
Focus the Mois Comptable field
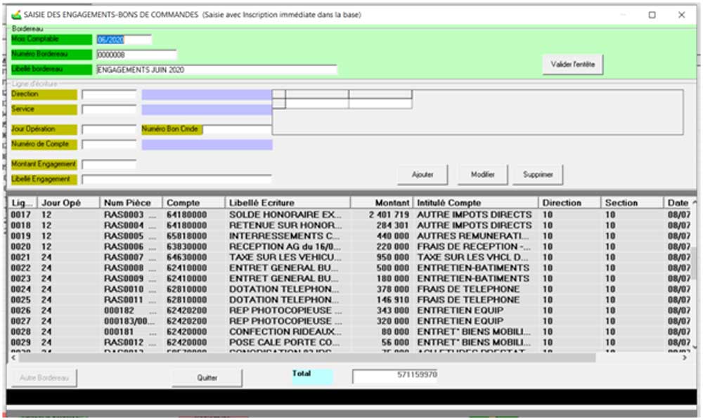coord(124,40)
